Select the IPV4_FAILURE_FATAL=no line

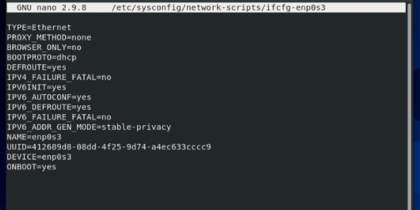point(59,77)
